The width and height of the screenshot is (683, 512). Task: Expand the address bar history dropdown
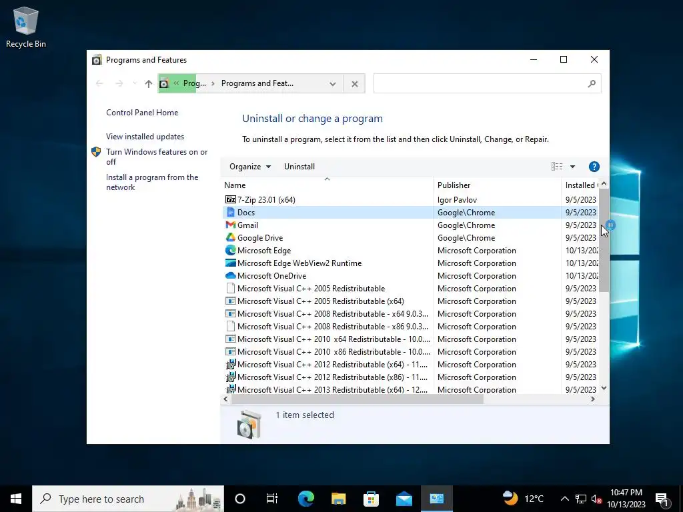click(x=333, y=83)
